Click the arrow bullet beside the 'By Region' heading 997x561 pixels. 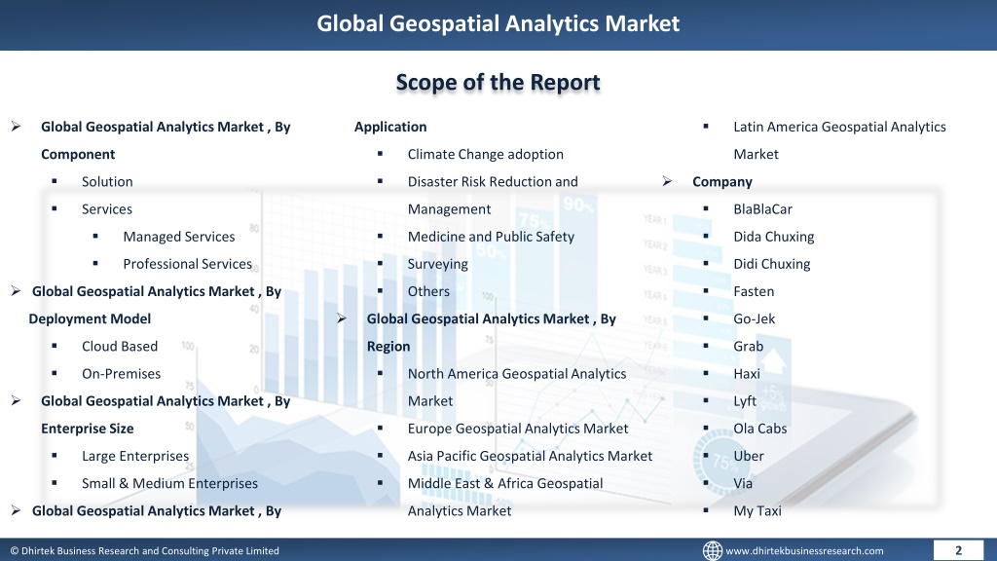tap(342, 318)
